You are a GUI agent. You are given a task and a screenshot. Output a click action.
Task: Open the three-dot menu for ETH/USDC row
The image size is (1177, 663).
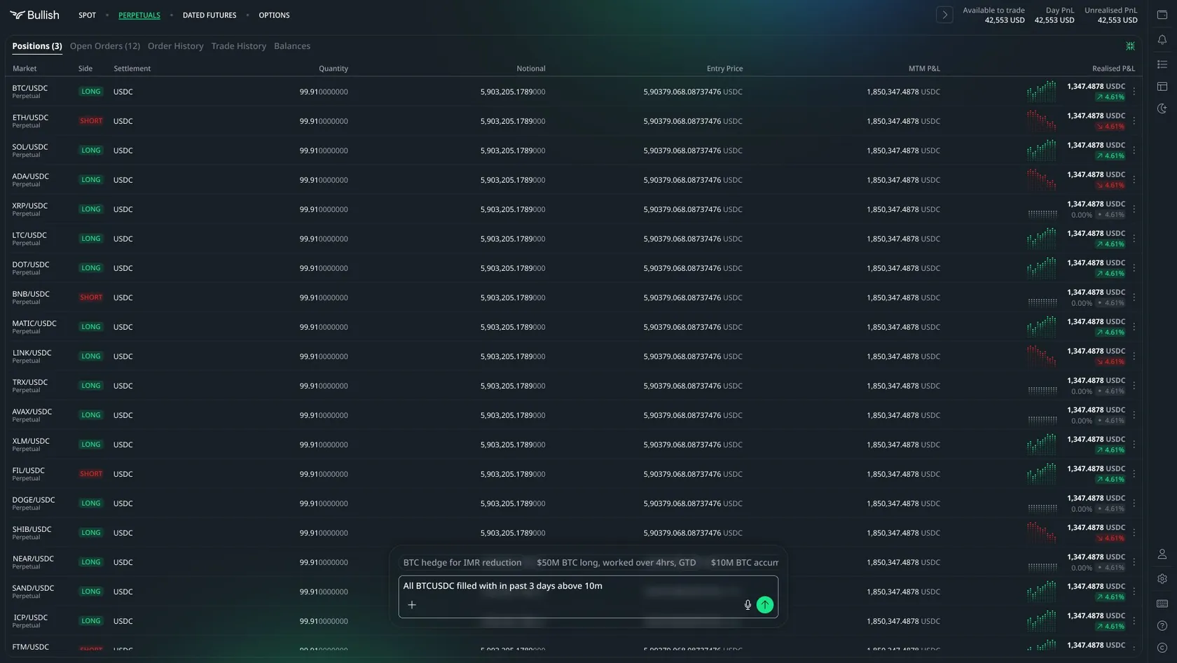[1134, 121]
